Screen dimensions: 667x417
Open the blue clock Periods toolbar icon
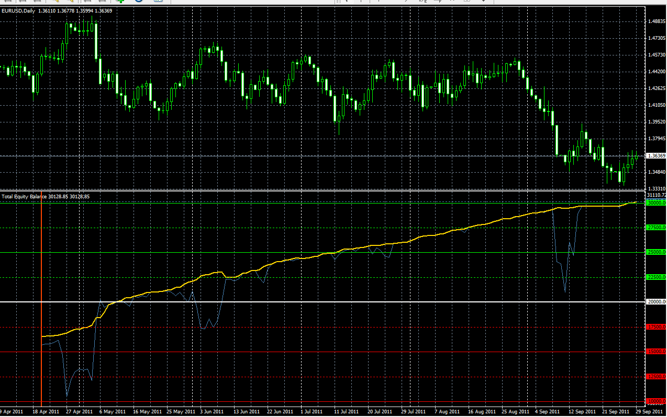coord(140,2)
